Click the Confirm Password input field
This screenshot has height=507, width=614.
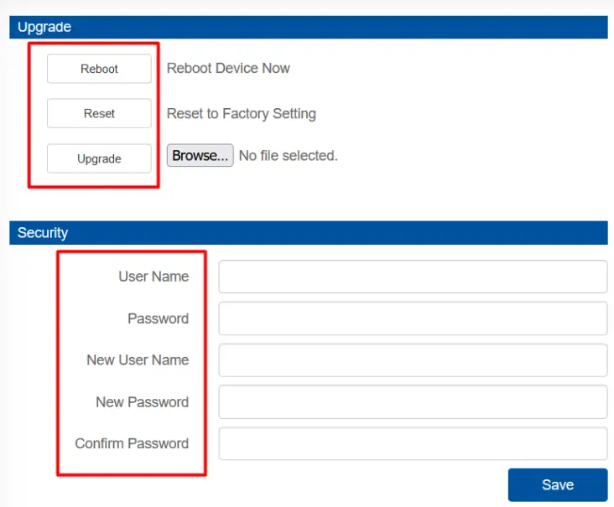pyautogui.click(x=413, y=444)
